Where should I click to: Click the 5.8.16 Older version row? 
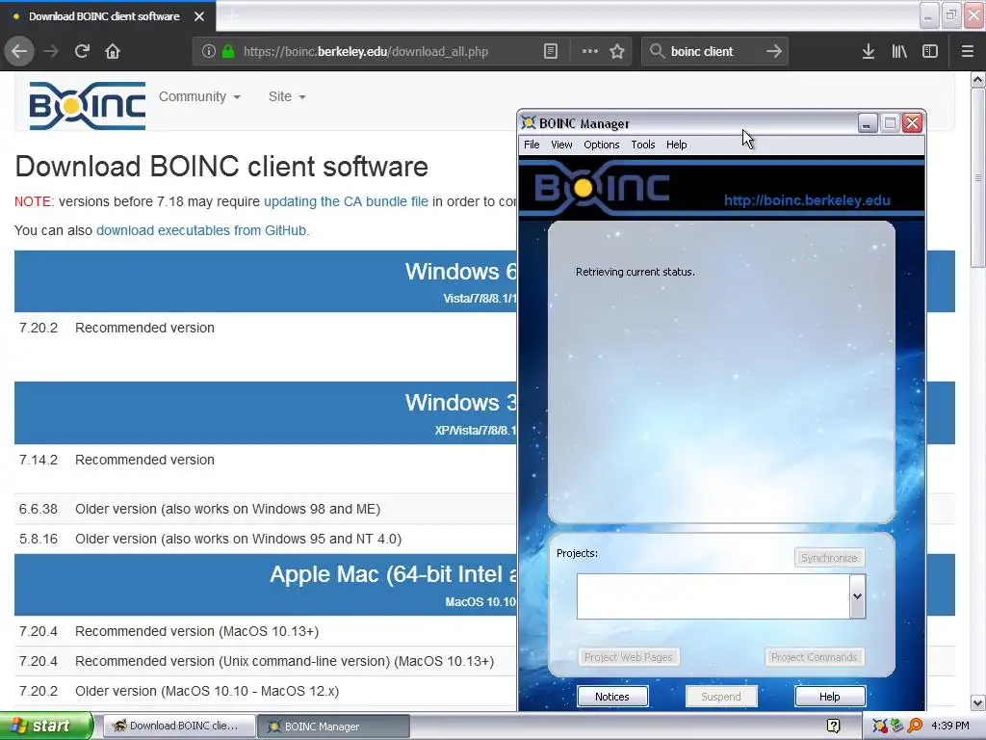point(266,540)
